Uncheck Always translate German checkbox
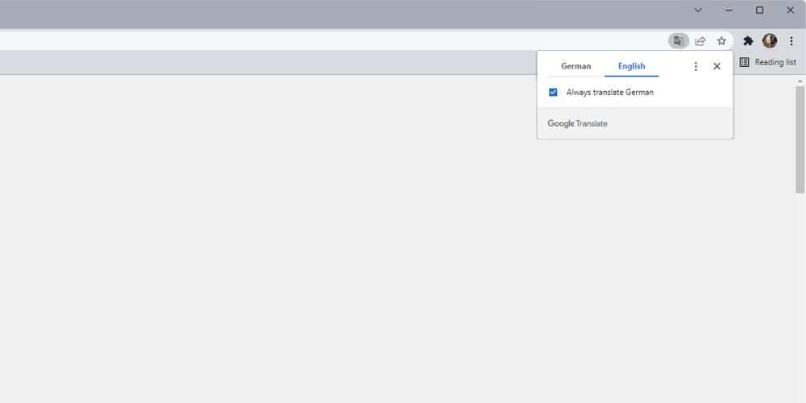The height and width of the screenshot is (403, 806). pos(553,93)
